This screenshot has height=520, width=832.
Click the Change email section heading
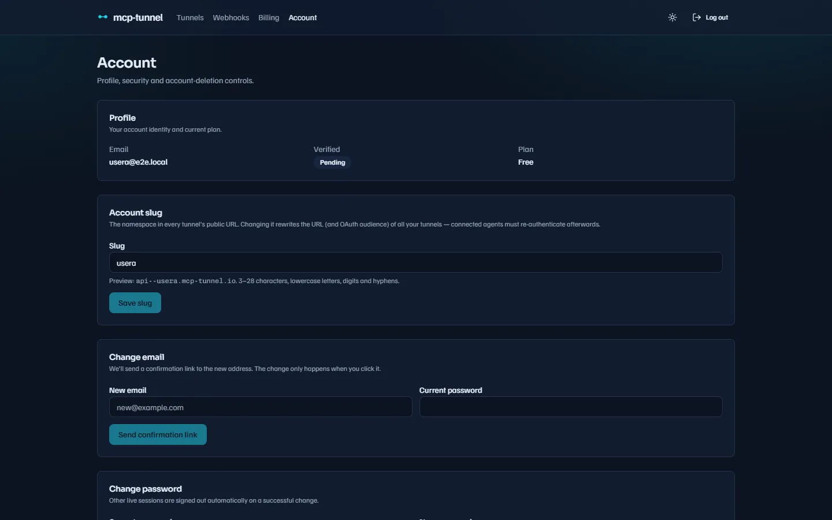[x=137, y=357]
